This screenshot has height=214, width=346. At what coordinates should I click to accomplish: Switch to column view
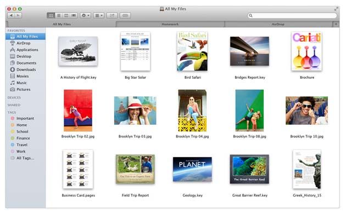[x=66, y=15]
